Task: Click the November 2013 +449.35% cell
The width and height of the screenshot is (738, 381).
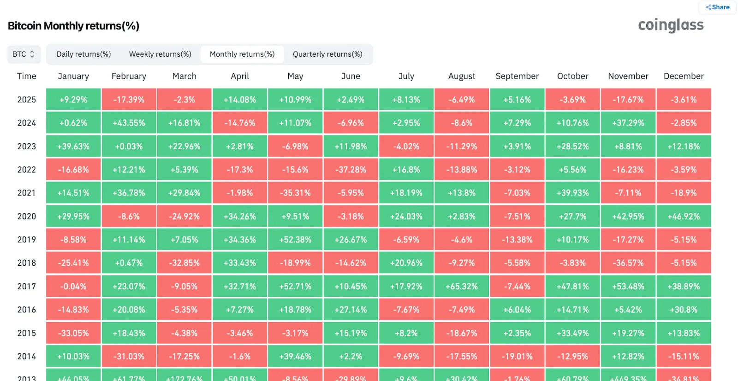Action: [628, 377]
